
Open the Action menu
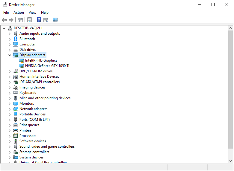[x=19, y=13]
